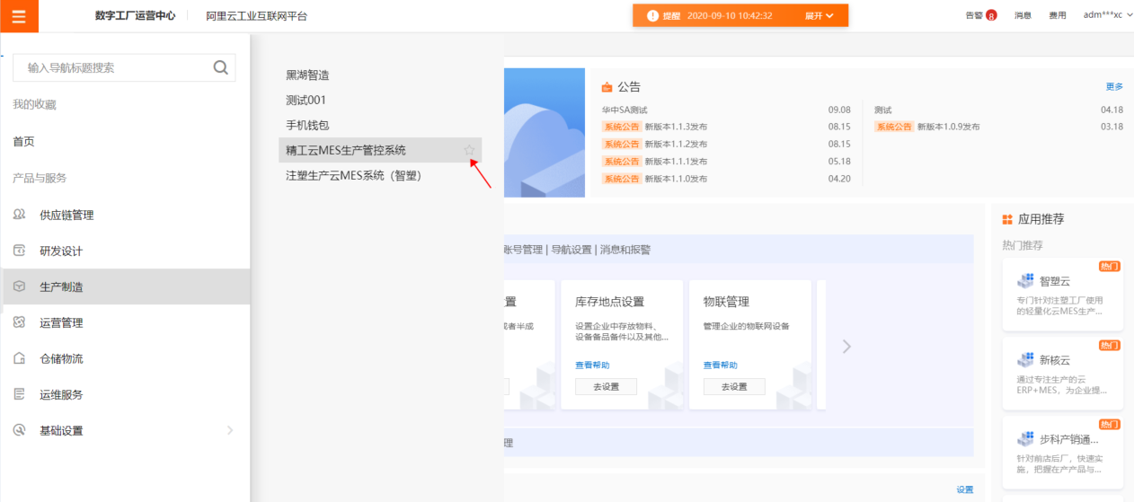Open the 测试 announcement dated 04.18
Screen dimensions: 1134x502
coord(883,110)
